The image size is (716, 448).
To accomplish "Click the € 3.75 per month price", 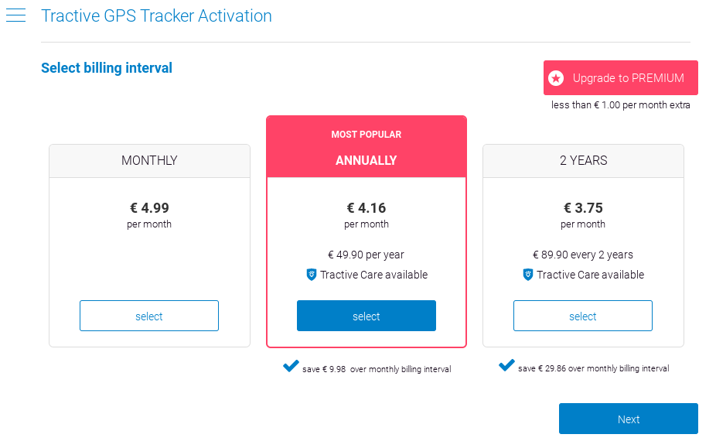I will 583,215.
